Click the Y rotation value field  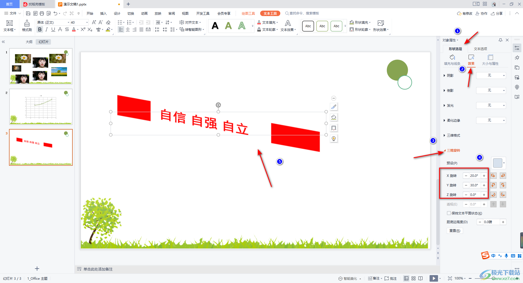click(475, 185)
